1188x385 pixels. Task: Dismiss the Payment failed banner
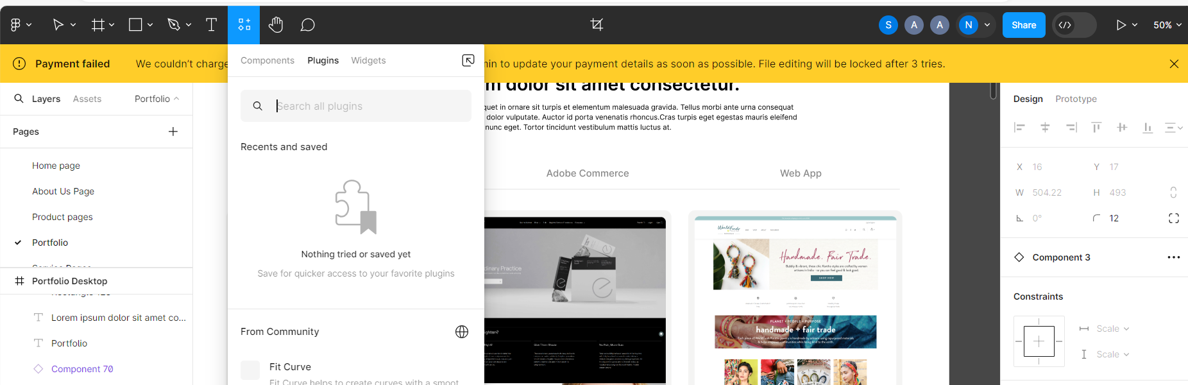click(1174, 64)
